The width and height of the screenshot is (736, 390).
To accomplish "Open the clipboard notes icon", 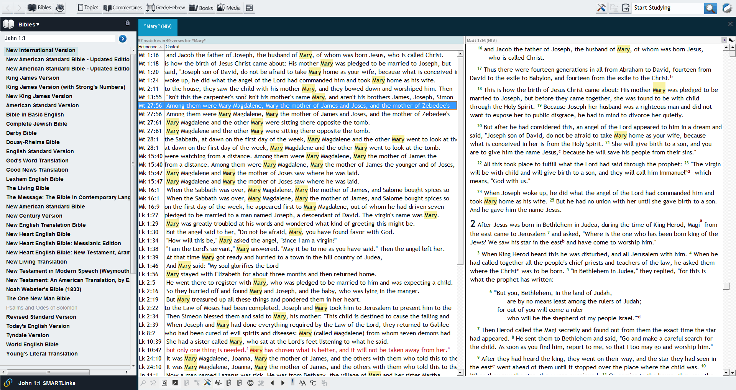I will point(626,8).
